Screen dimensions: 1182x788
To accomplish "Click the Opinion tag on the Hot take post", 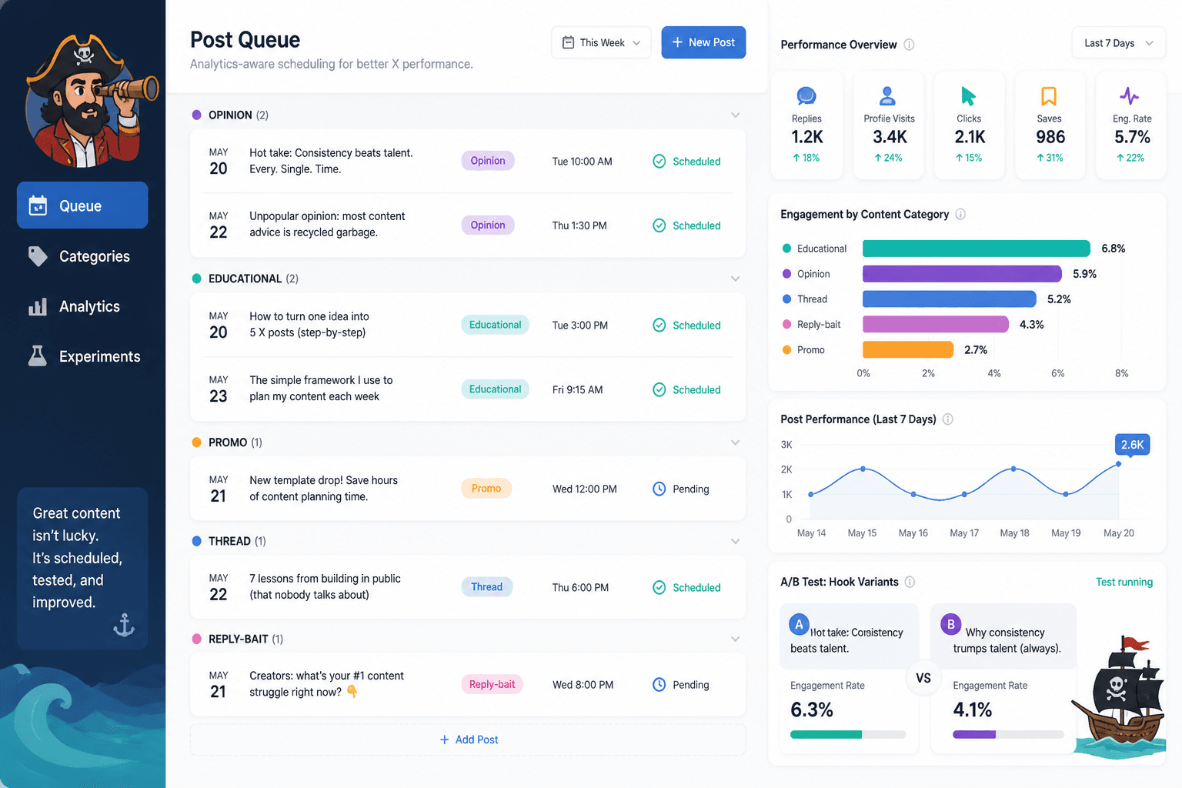I will pyautogui.click(x=488, y=161).
